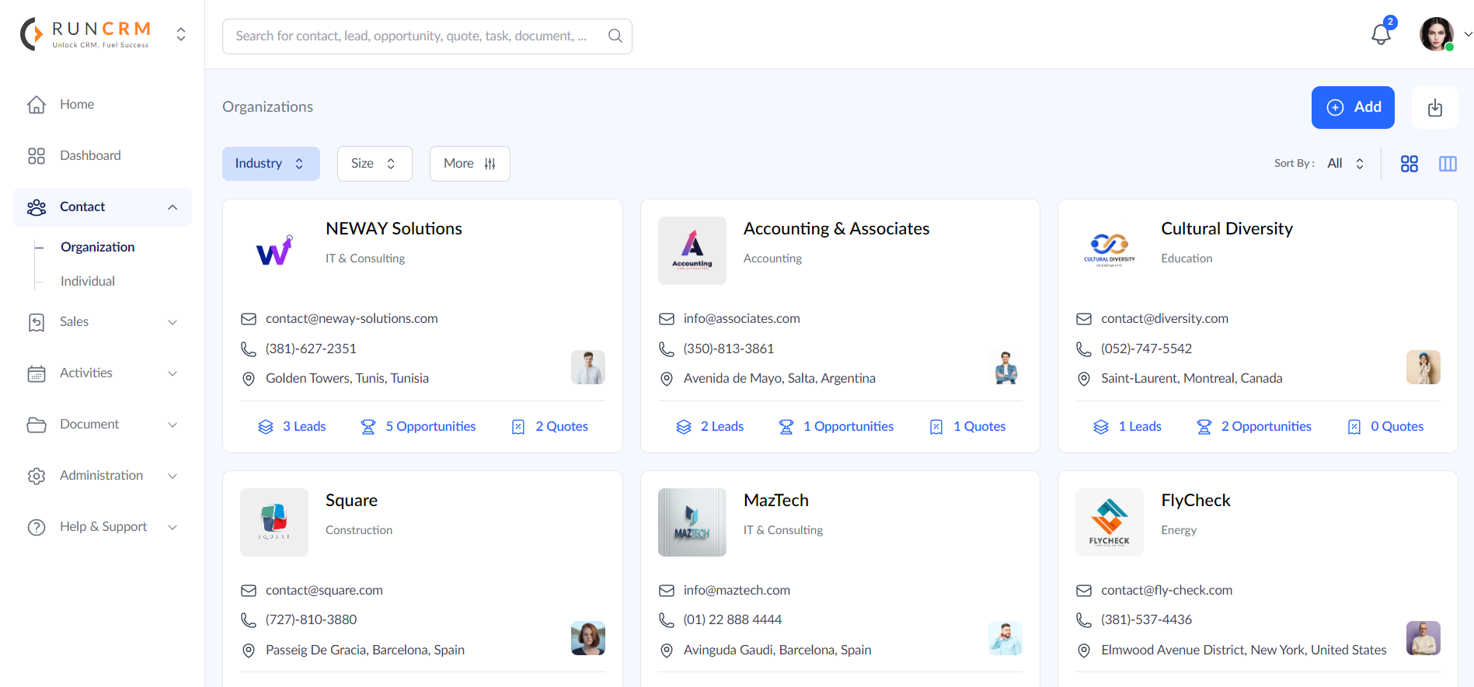Go to Home in sidebar

pyautogui.click(x=77, y=104)
